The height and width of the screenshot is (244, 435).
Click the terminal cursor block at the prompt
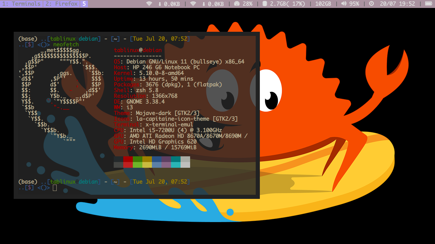pos(55,188)
